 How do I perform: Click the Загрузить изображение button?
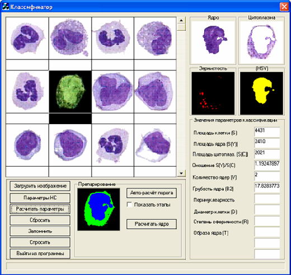tap(40, 186)
